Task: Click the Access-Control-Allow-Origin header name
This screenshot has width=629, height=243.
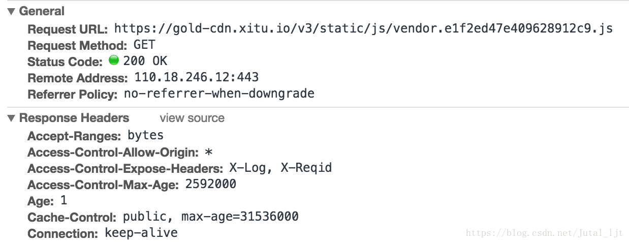Action: [x=113, y=153]
